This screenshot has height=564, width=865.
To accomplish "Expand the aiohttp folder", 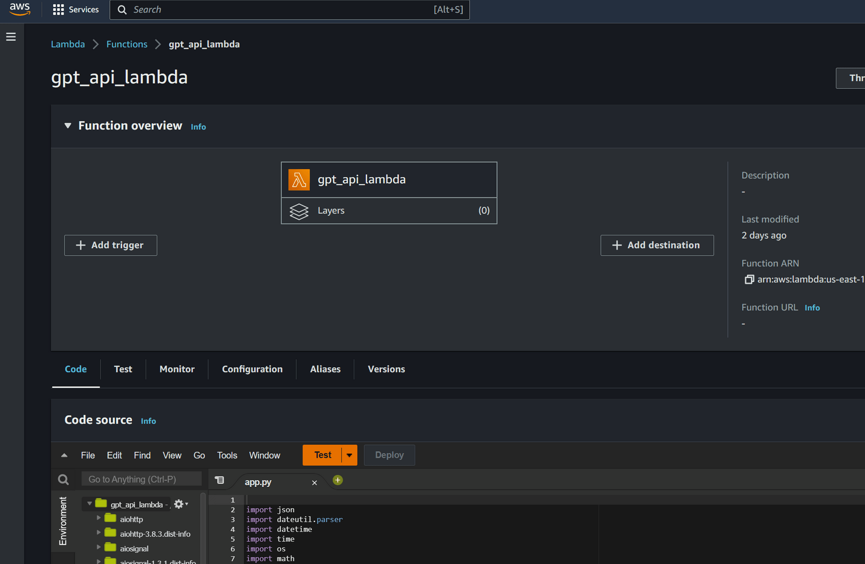I will click(98, 519).
